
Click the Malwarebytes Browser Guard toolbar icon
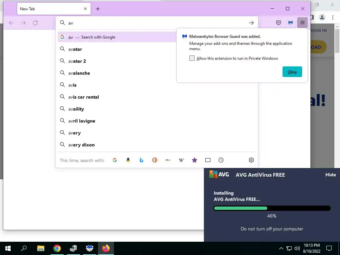[291, 23]
